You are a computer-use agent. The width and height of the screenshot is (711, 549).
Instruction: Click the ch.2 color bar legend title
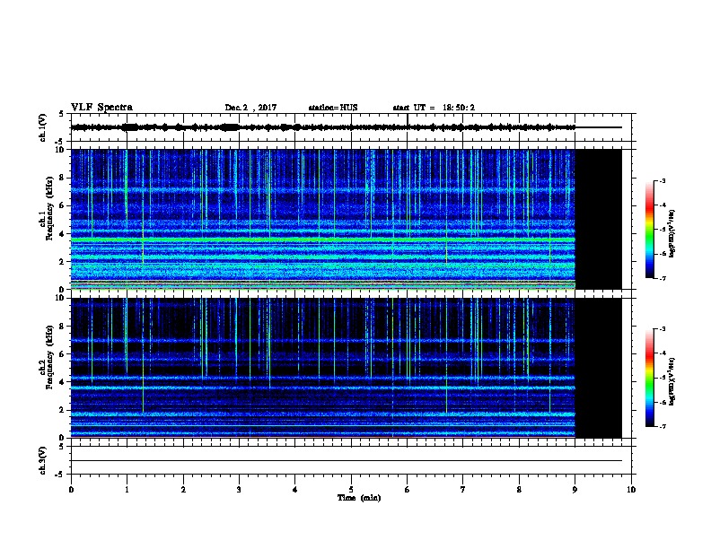672,381
